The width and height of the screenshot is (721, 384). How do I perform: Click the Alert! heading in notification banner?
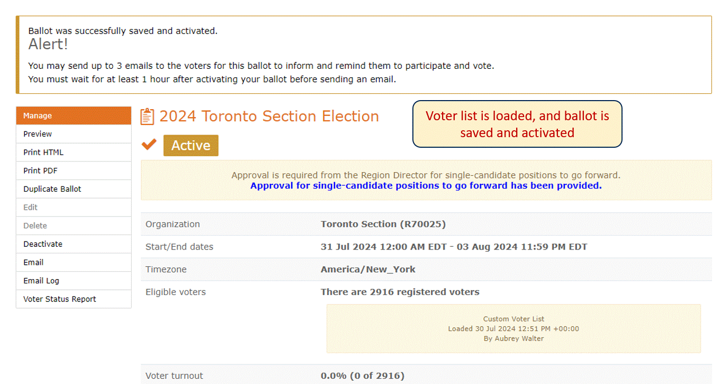click(x=48, y=44)
